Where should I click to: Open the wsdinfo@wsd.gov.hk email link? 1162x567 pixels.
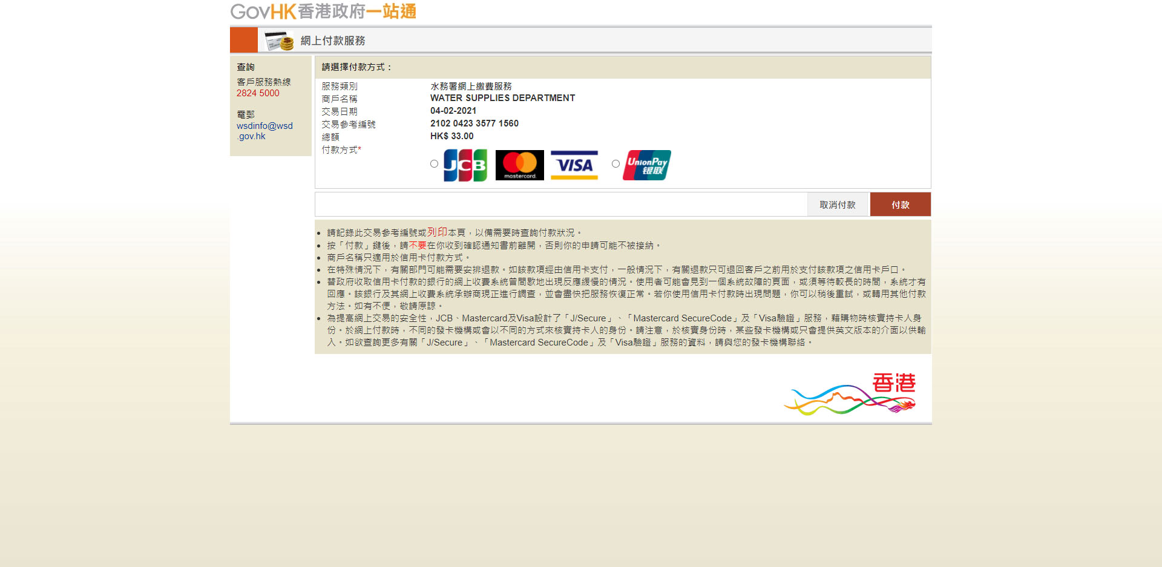[x=264, y=131]
